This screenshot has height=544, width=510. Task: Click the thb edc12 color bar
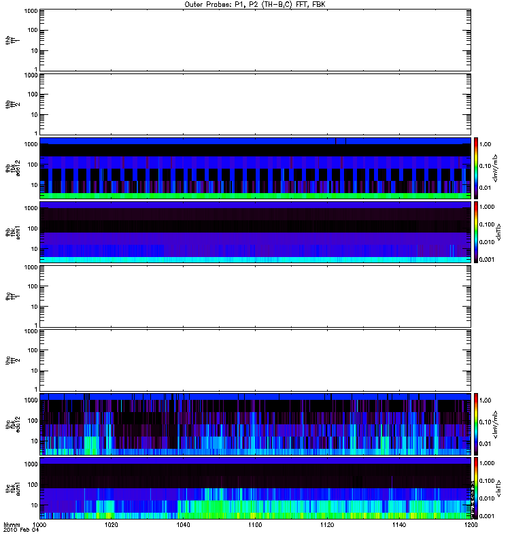(476, 168)
